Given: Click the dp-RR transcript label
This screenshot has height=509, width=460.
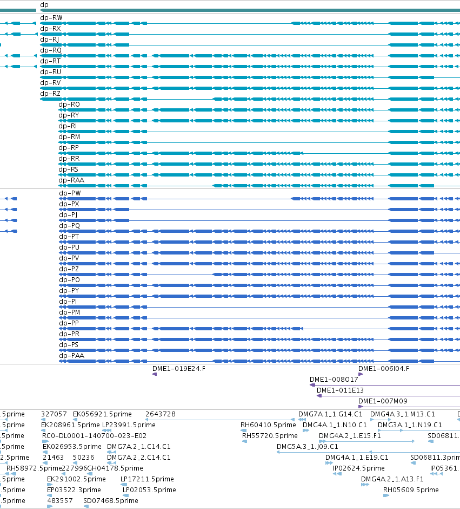Looking at the screenshot, I should tap(69, 159).
